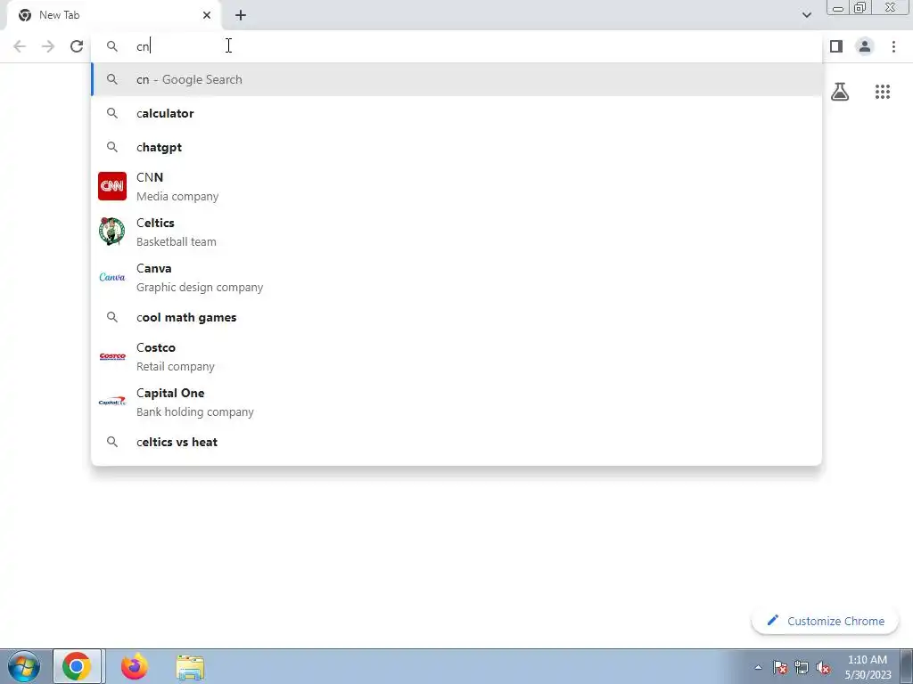This screenshot has width=913, height=684.
Task: Open a new tab with plus button
Action: point(241,15)
